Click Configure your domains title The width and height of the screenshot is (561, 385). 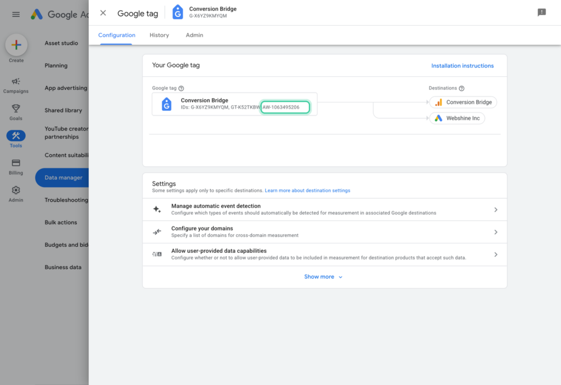202,229
